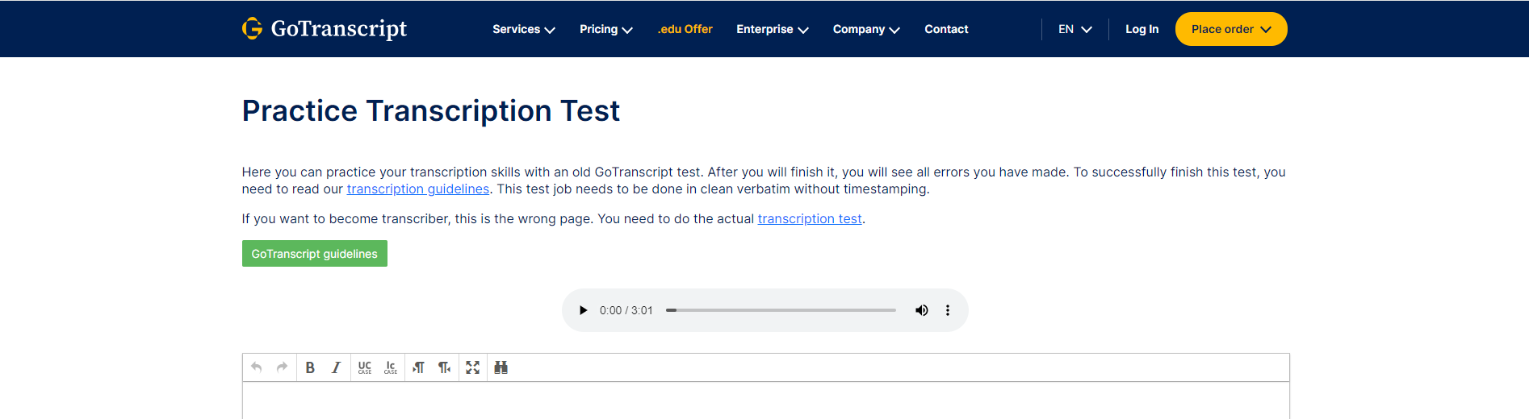The width and height of the screenshot is (1529, 419).
Task: Toggle bold formatting
Action: point(310,367)
